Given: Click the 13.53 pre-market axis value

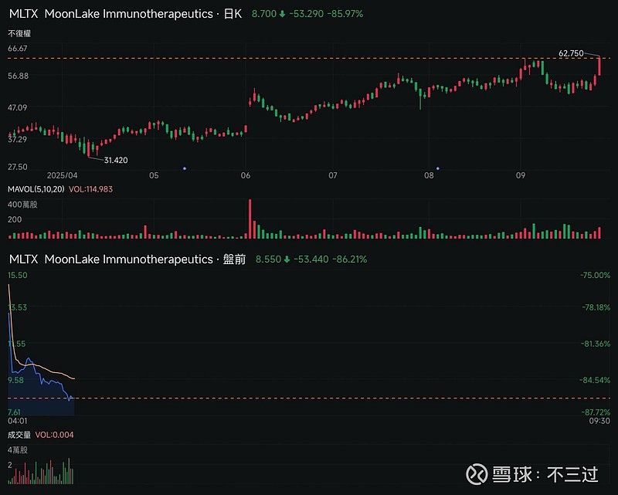Looking at the screenshot, I should pos(18,307).
